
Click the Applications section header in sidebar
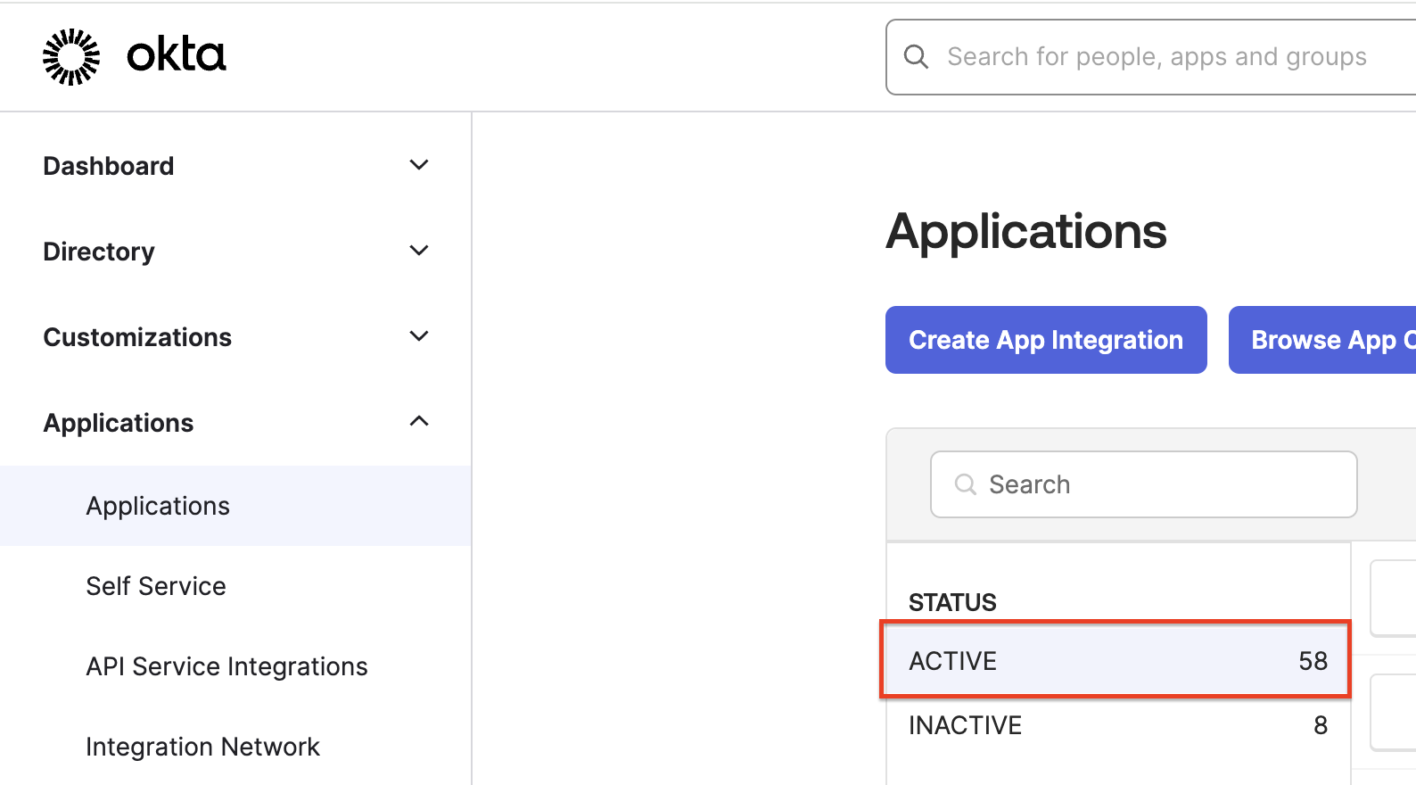235,423
